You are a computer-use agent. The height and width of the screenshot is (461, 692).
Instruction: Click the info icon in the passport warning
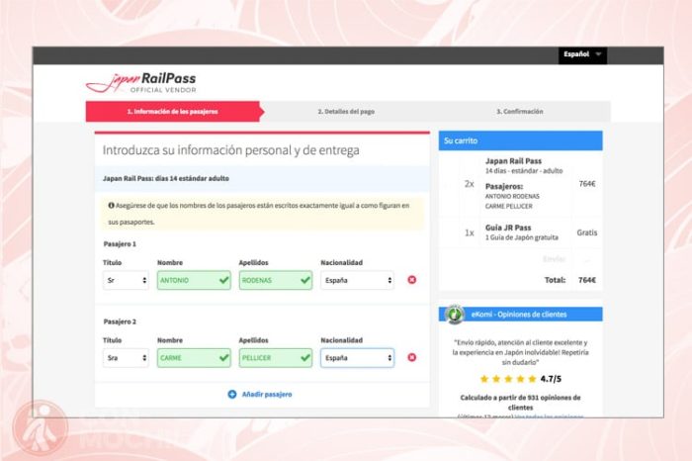[x=111, y=206]
